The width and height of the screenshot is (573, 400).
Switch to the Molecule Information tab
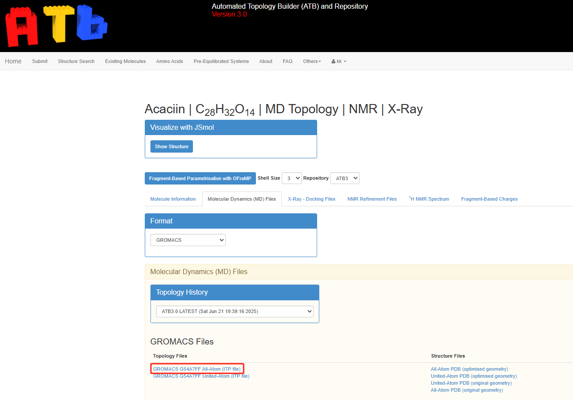173,199
